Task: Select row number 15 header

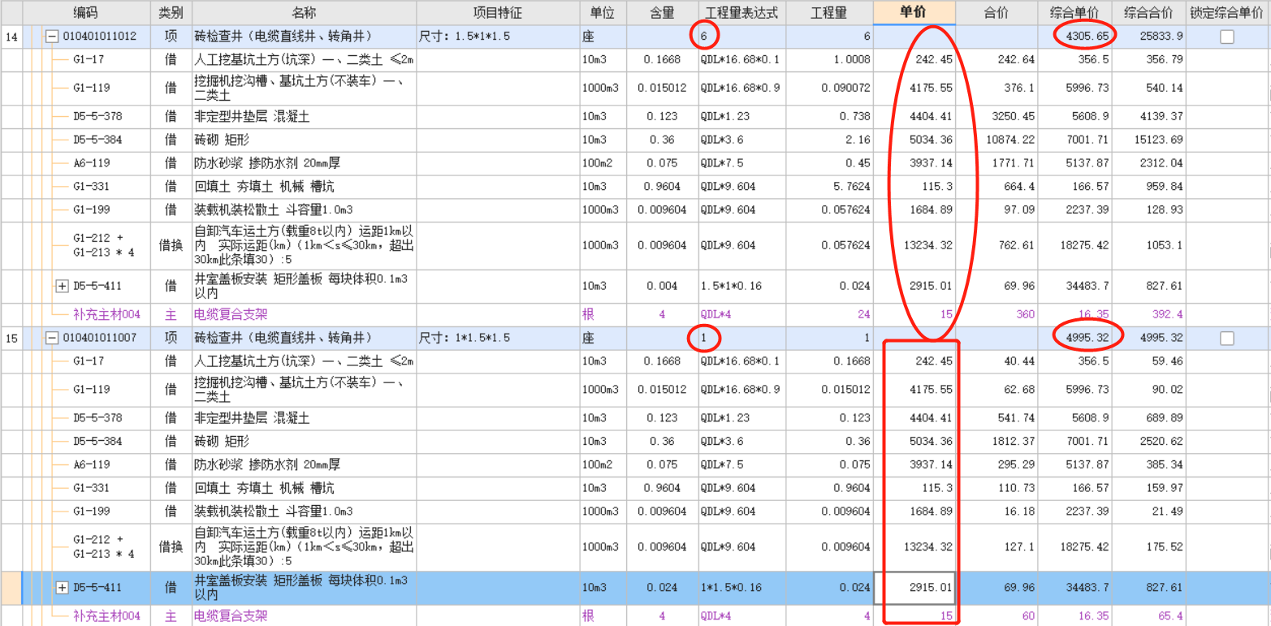Action: coord(11,338)
